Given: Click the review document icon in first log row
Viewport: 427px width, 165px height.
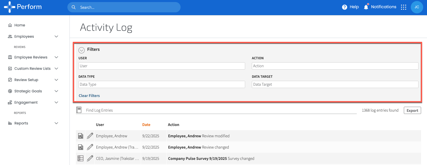Looking at the screenshot, I should [81, 136].
